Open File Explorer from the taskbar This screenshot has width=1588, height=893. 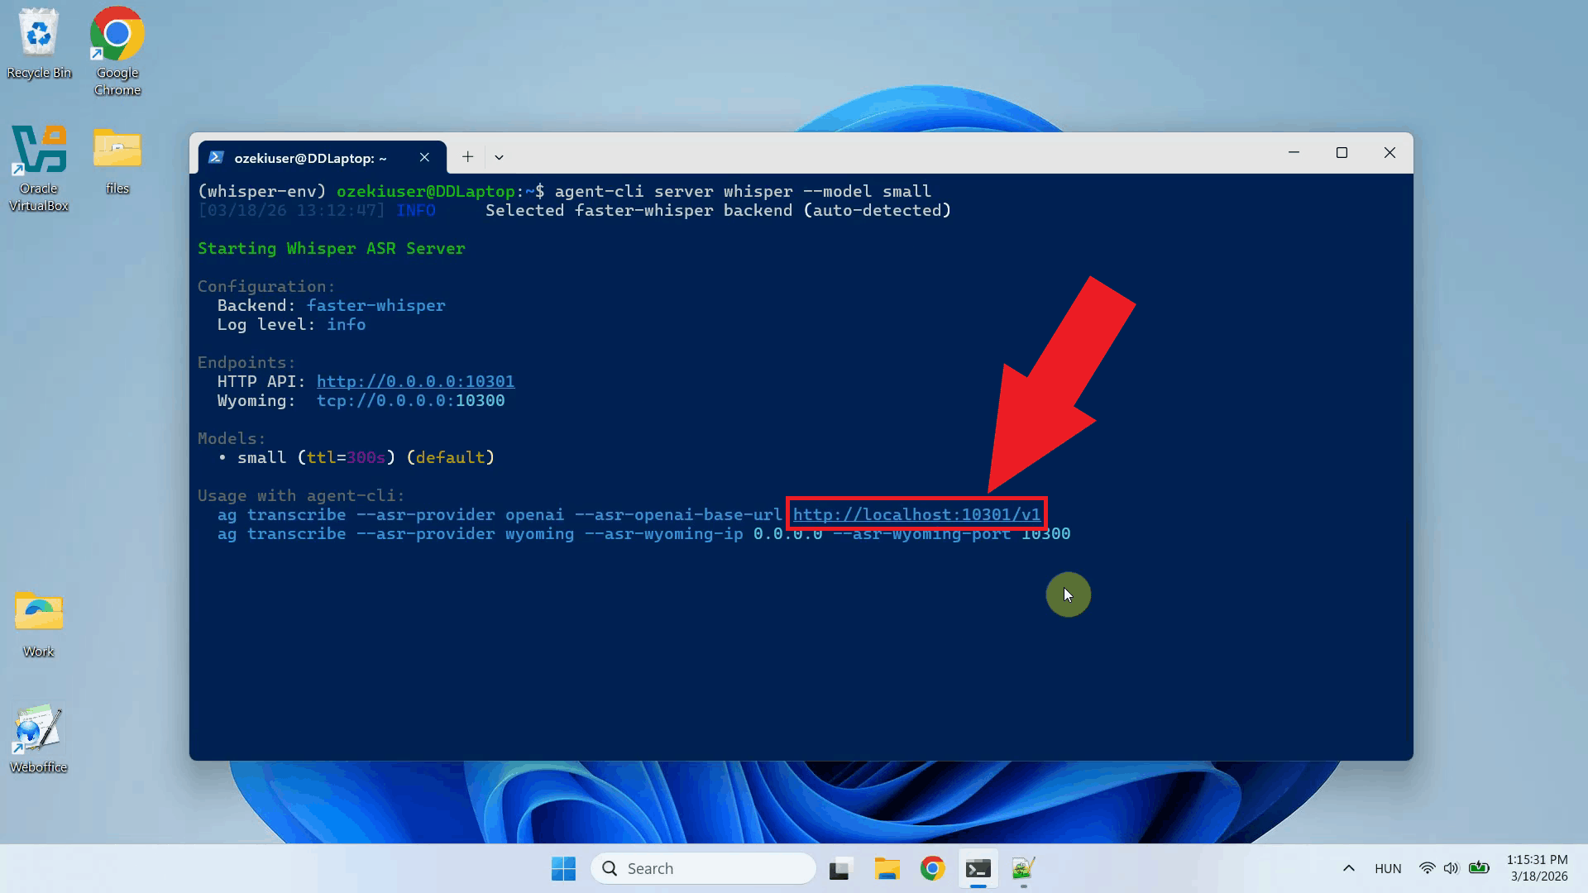coord(887,869)
